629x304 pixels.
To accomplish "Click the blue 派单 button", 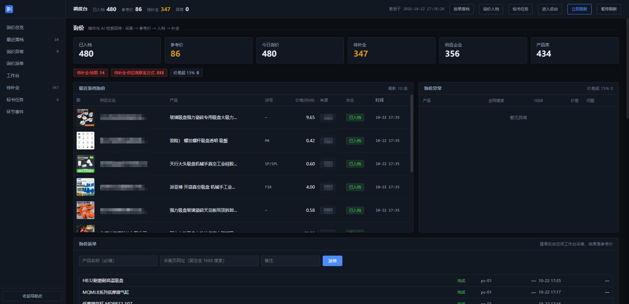I will click(x=333, y=261).
